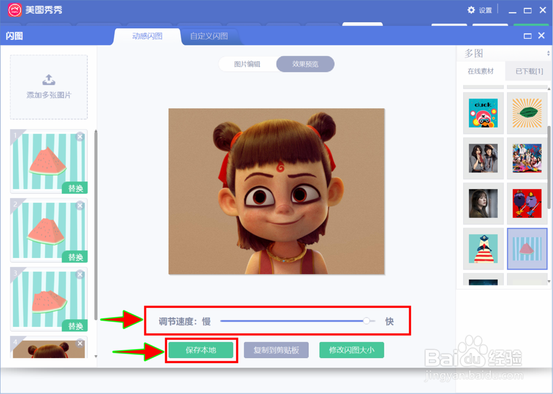The image size is (553, 394).
Task: Choose the selected watermelon stripes template
Action: 527,249
